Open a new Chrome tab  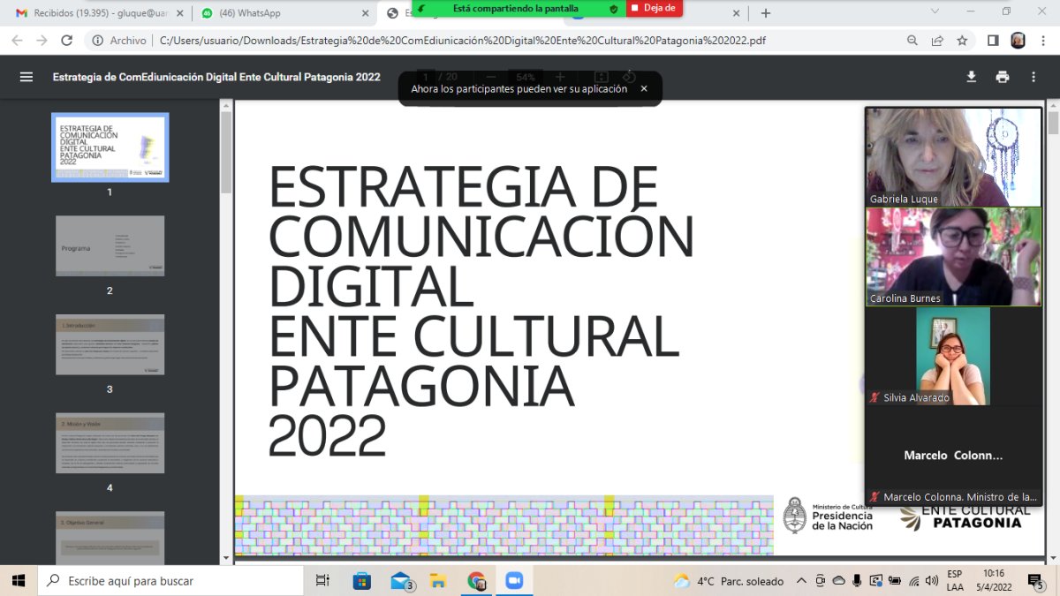[766, 13]
